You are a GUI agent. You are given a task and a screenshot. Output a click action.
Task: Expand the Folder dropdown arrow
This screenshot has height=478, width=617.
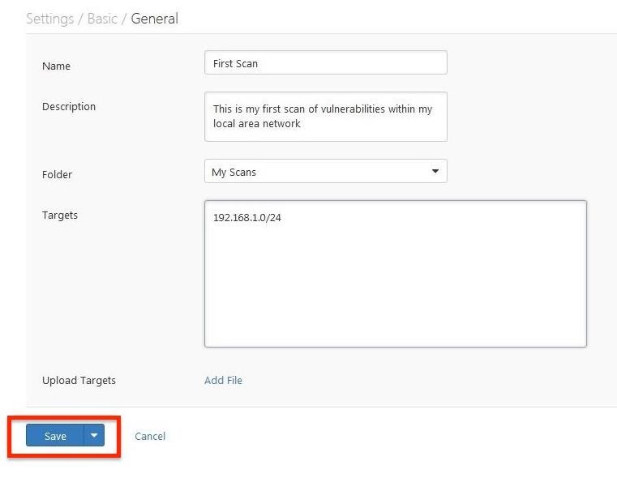click(x=435, y=172)
